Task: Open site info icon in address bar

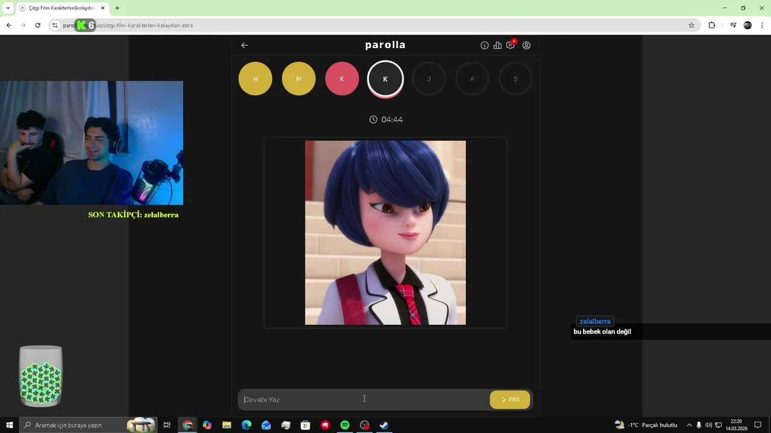Action: click(x=54, y=25)
